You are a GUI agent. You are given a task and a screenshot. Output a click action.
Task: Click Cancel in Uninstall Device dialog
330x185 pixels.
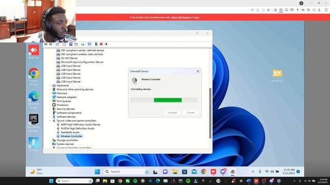[x=190, y=113]
